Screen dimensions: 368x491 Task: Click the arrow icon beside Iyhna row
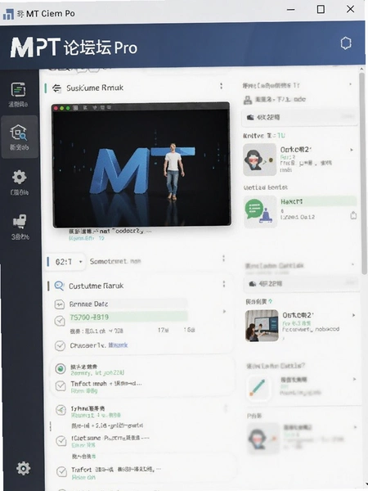point(61,410)
